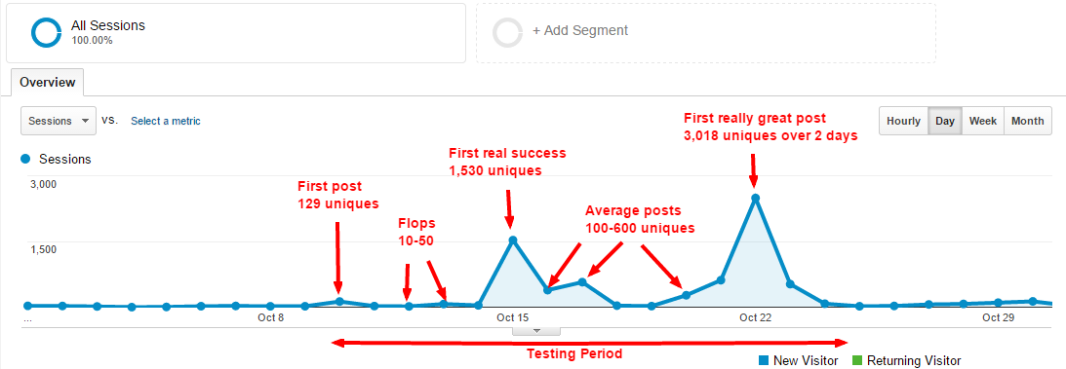Click the blue Sessions legend dot
This screenshot has width=1066, height=369.
click(25, 160)
